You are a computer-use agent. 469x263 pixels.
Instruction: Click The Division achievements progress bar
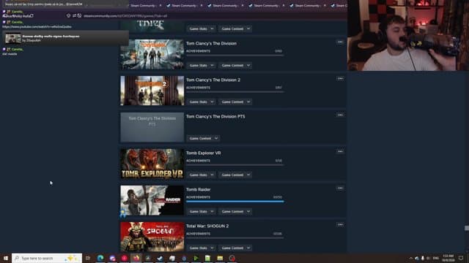[x=234, y=56]
